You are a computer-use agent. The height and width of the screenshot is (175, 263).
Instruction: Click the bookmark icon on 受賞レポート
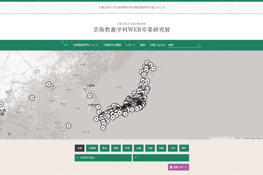point(171,167)
